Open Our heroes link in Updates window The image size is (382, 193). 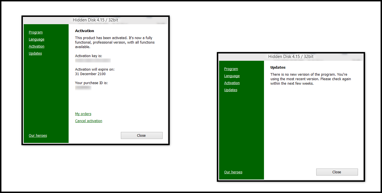233,172
